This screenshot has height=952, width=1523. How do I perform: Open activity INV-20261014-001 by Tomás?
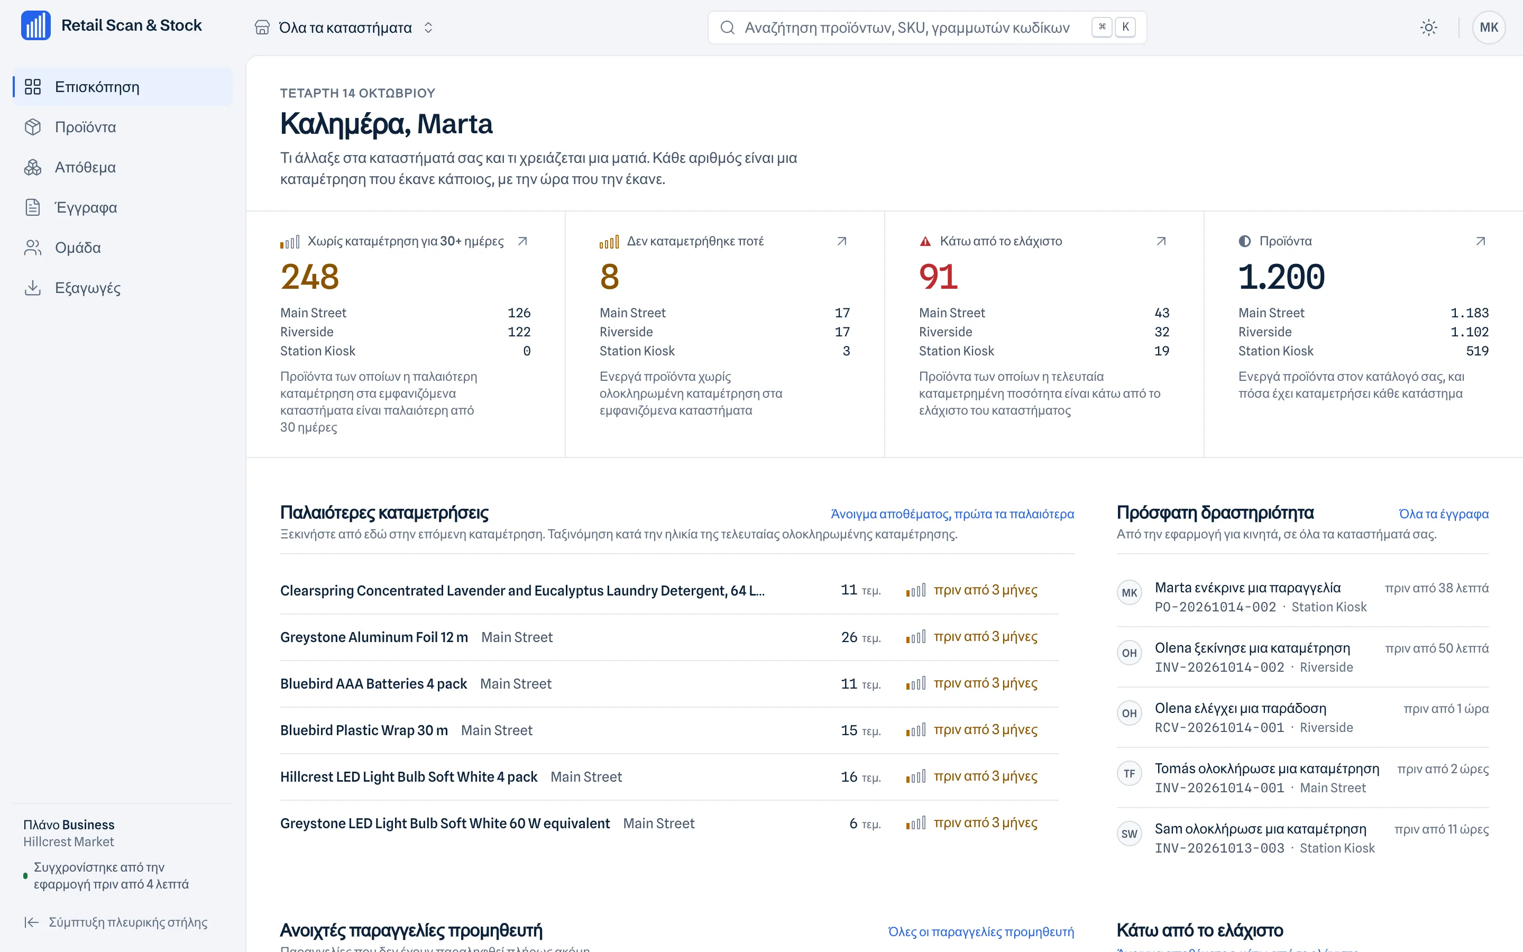point(1302,778)
